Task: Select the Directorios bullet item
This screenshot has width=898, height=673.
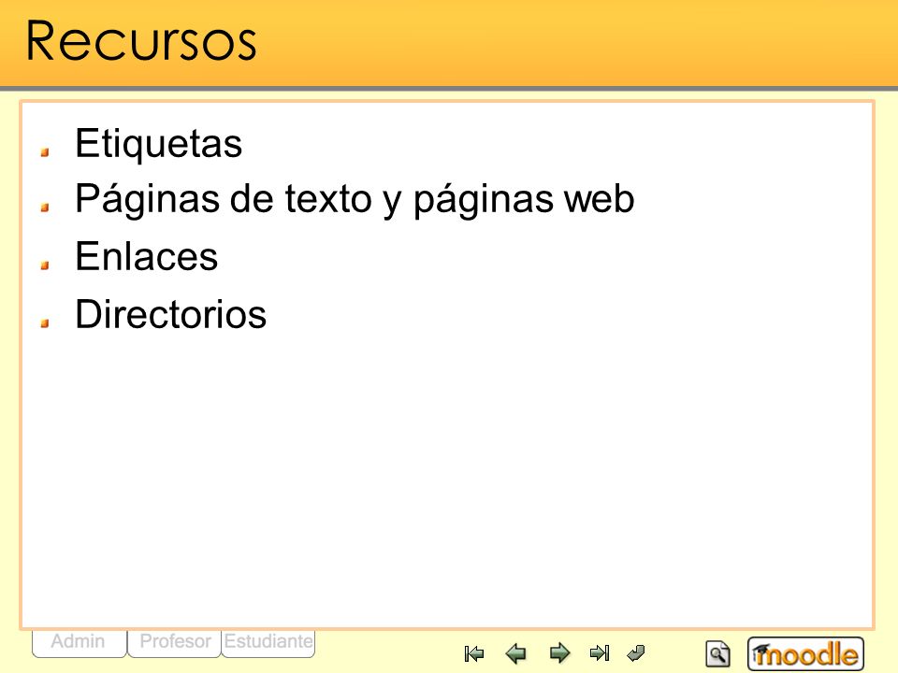Action: click(170, 314)
